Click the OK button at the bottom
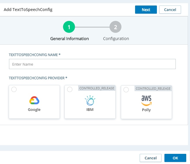 (x=175, y=158)
